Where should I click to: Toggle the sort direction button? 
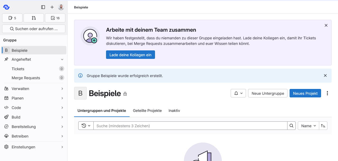[x=323, y=126]
